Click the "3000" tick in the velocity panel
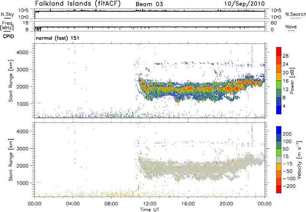Image resolution: width=306 pixels, height=212 pixels. click(x=23, y=148)
